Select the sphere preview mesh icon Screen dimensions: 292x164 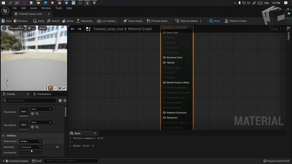pyautogui.click(x=51, y=88)
